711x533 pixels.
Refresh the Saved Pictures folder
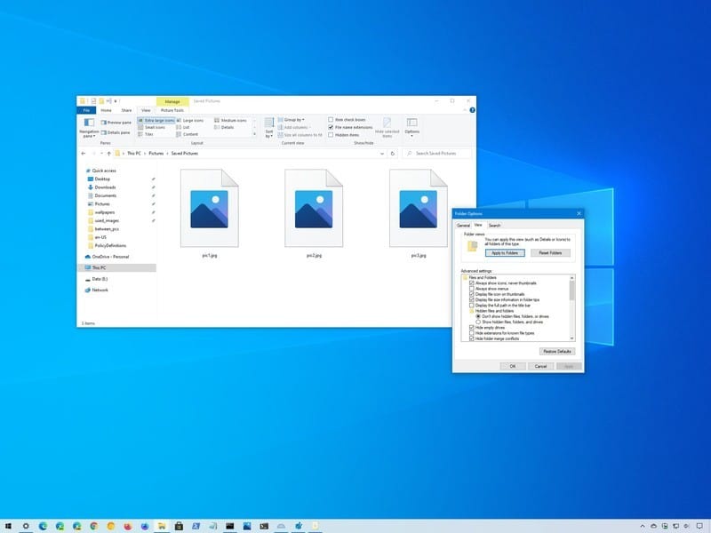393,154
